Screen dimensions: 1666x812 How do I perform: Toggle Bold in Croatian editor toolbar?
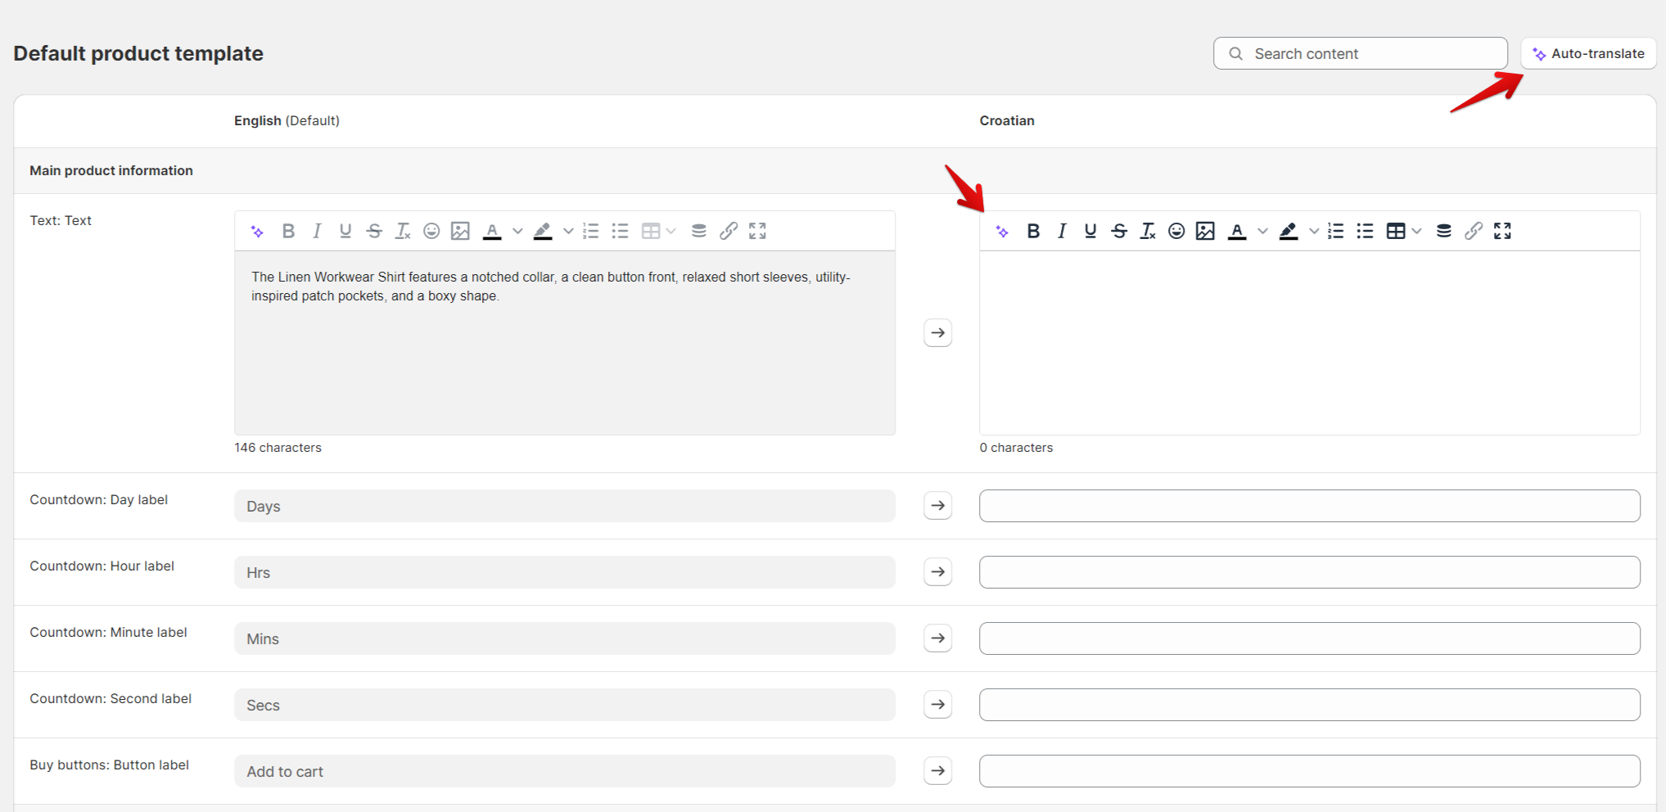click(x=1033, y=232)
